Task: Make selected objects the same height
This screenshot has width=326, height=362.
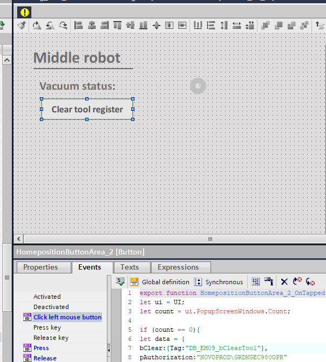Action: coord(224,25)
